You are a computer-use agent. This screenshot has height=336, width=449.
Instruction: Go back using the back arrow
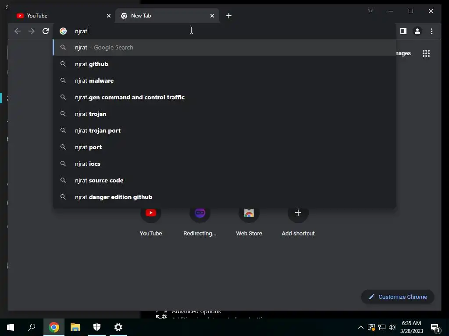click(x=18, y=31)
